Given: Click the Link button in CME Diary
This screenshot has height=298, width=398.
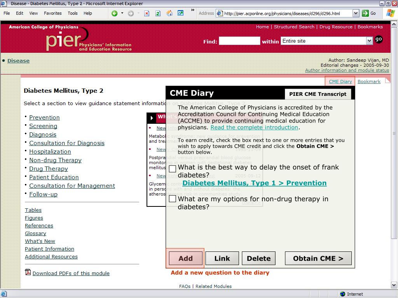Looking at the screenshot, I should (222, 258).
